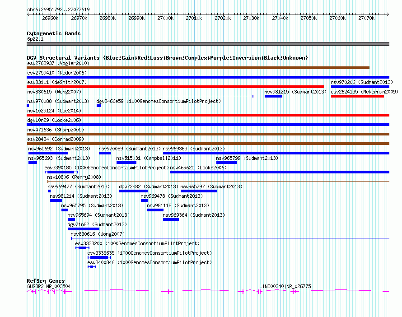Select the blue dgv10n29 gain bar

[x=208, y=125]
